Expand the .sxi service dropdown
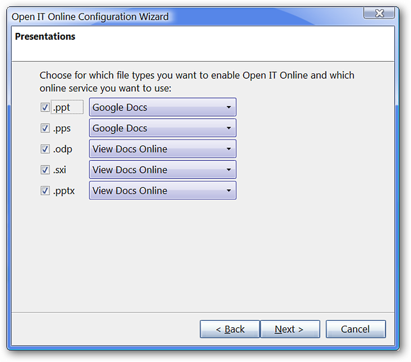Viewport: 411px width, 362px height. [x=162, y=169]
